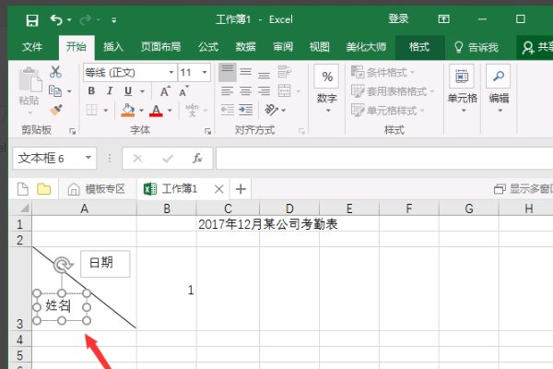Screen dimensions: 553x369
Task: Add new workbook with plus icon
Action: 241,189
